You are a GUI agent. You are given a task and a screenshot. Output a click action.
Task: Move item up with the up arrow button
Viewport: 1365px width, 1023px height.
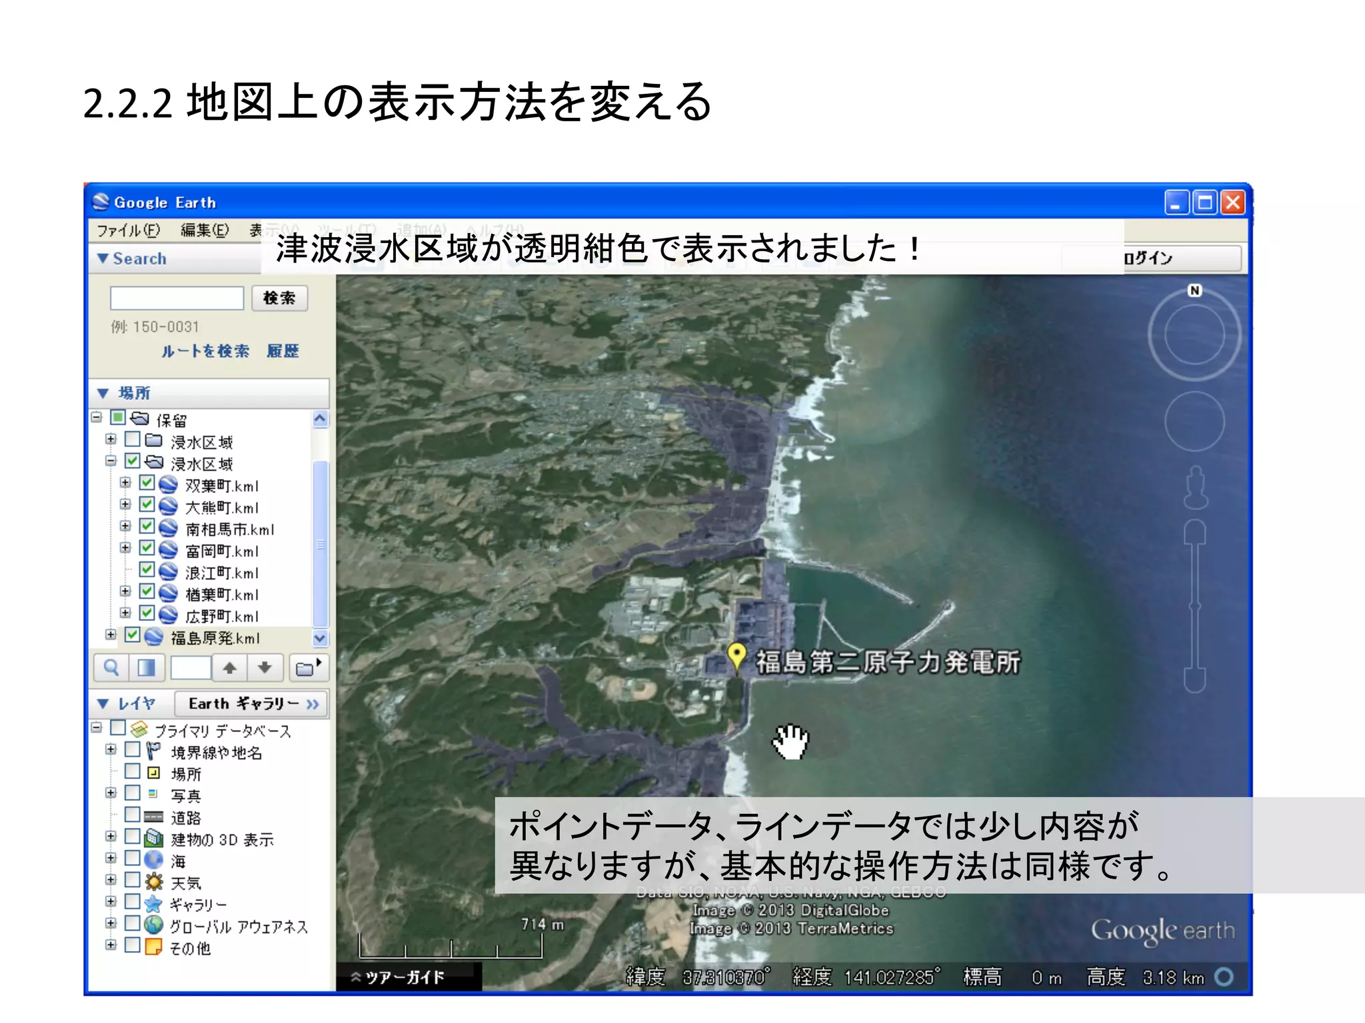[x=229, y=667]
